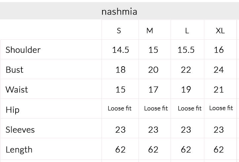Click the Shoulder row label
This screenshot has width=239, height=162.
[x=23, y=50]
